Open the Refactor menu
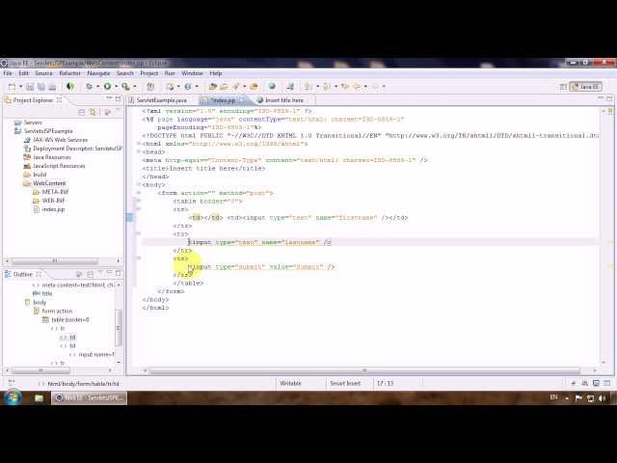 [x=69, y=73]
